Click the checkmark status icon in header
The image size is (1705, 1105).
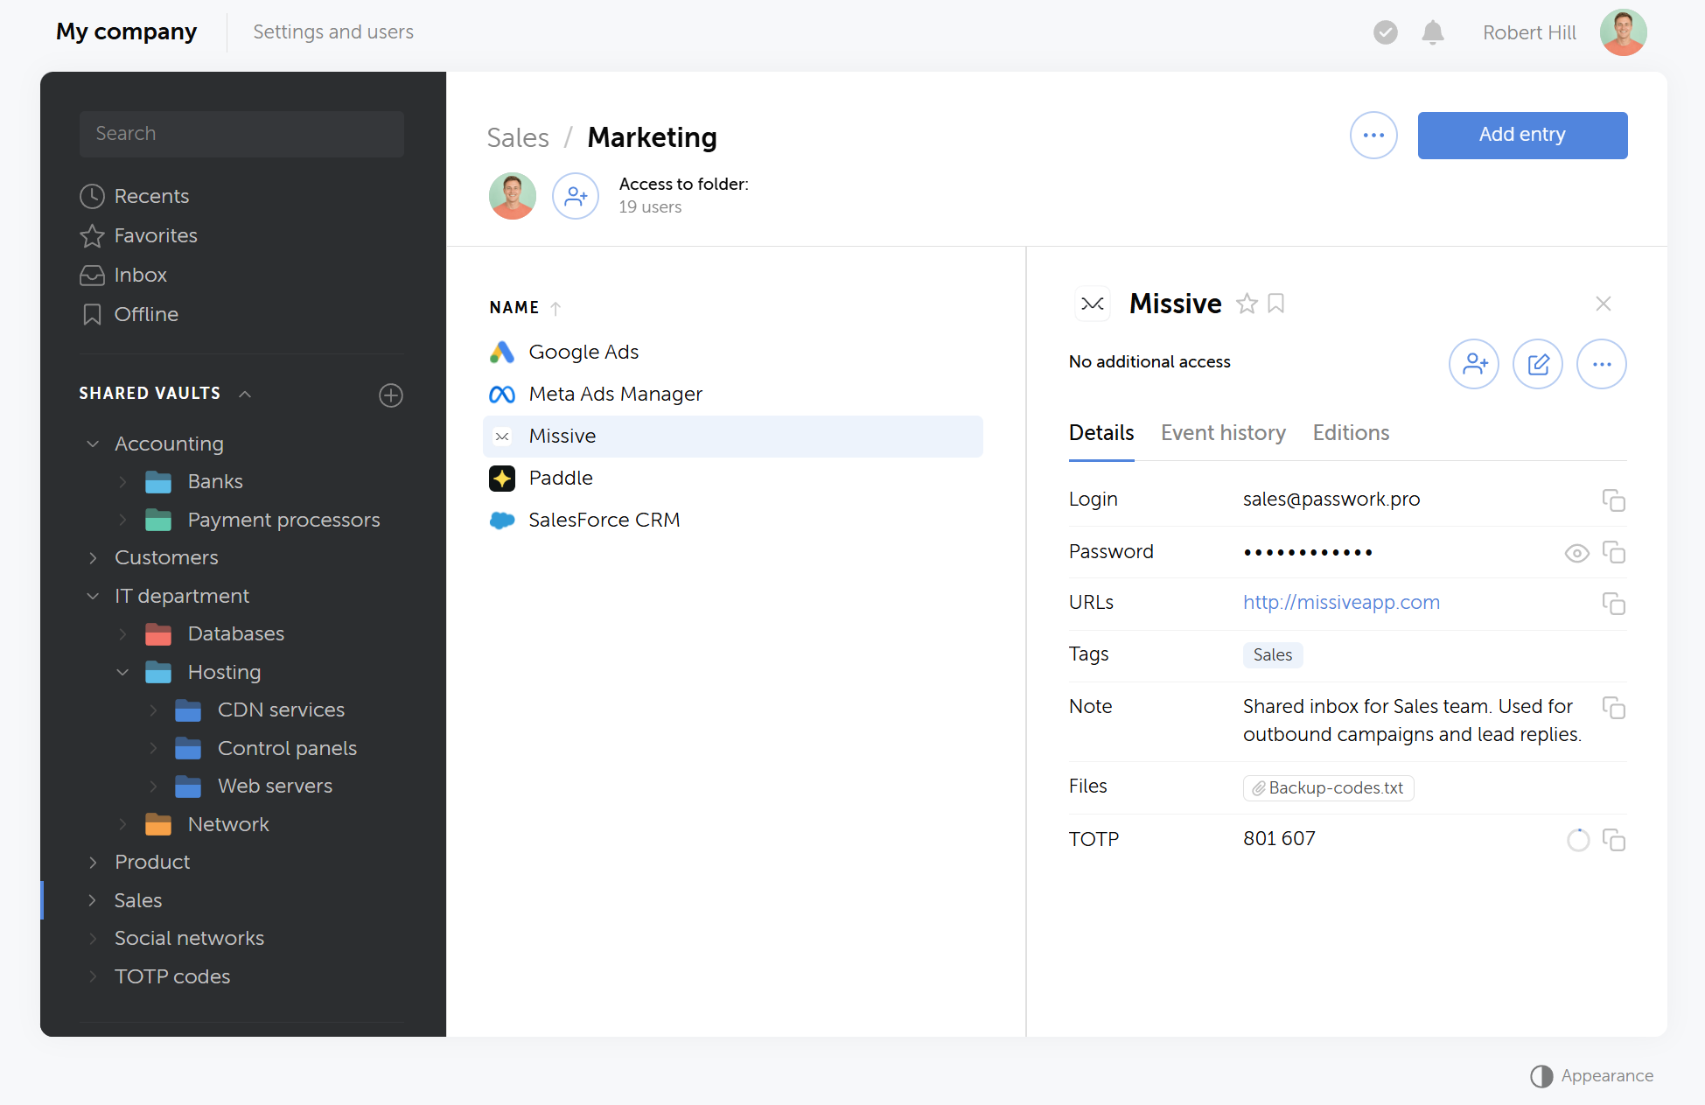point(1386,32)
